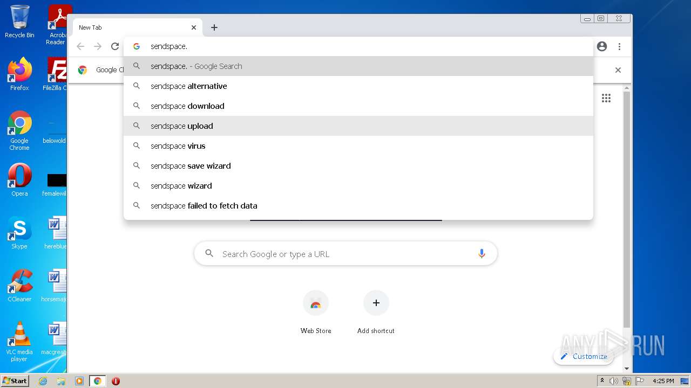Image resolution: width=691 pixels, height=388 pixels.
Task: Close the New Tab tab
Action: click(194, 27)
